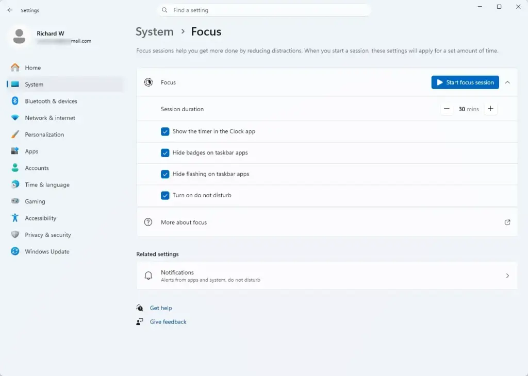The width and height of the screenshot is (528, 376).
Task: Open Apps settings page
Action: pos(64,151)
